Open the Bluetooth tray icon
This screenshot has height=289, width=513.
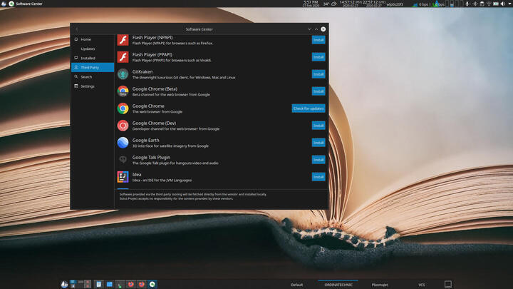(x=475, y=4)
